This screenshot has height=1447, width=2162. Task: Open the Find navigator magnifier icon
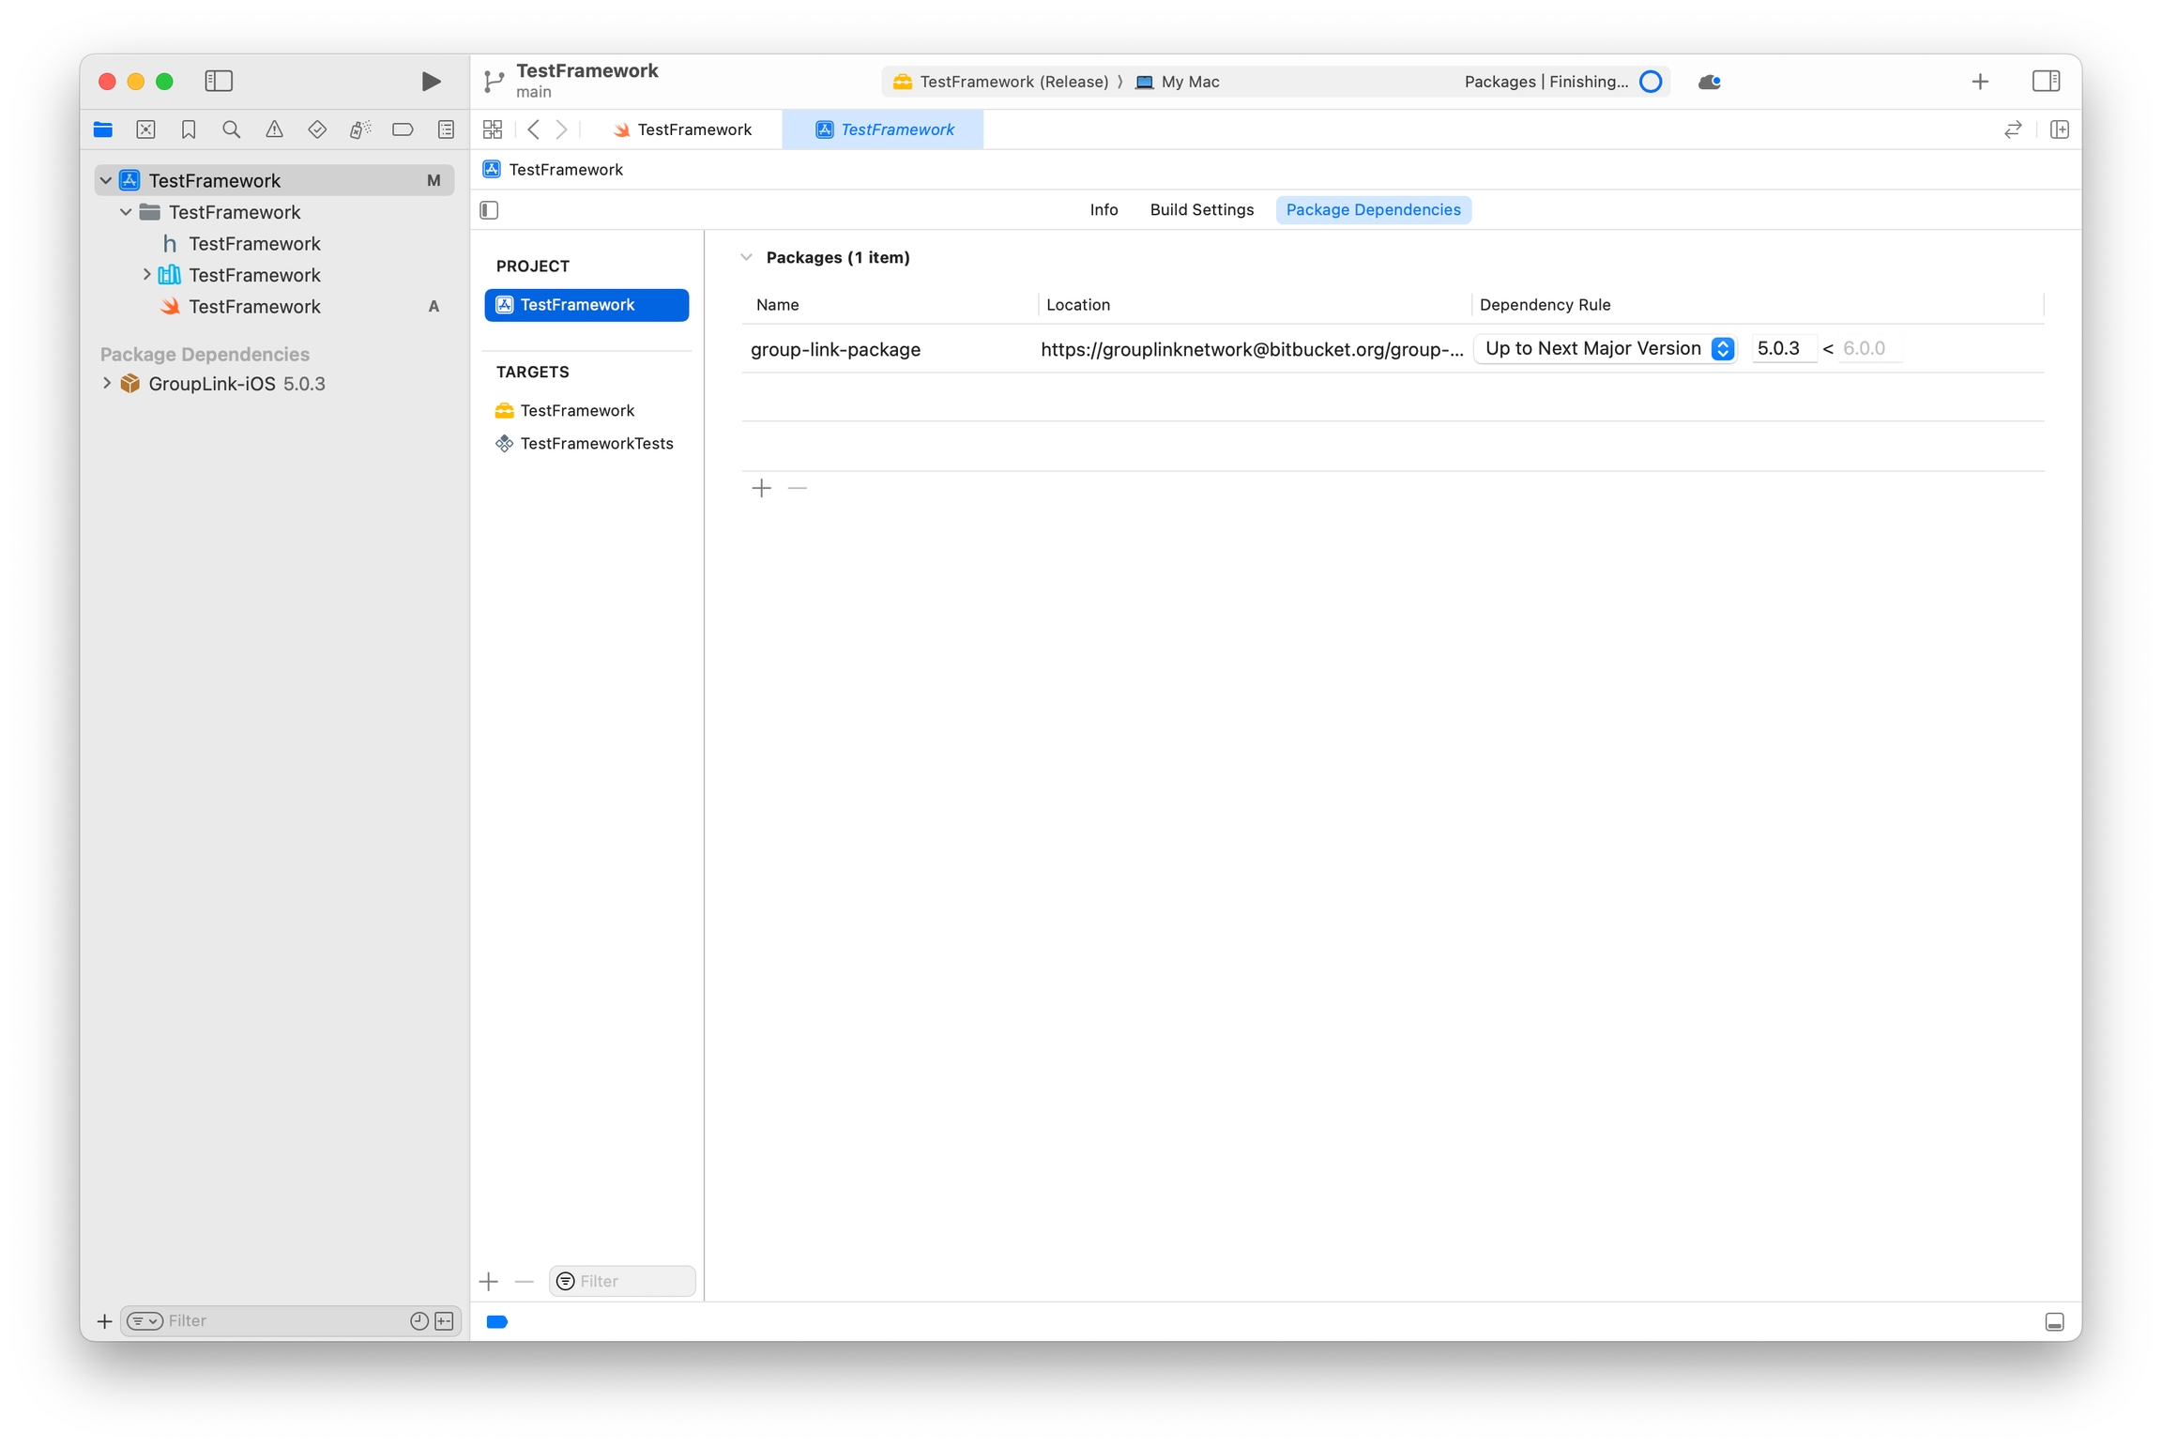point(231,129)
